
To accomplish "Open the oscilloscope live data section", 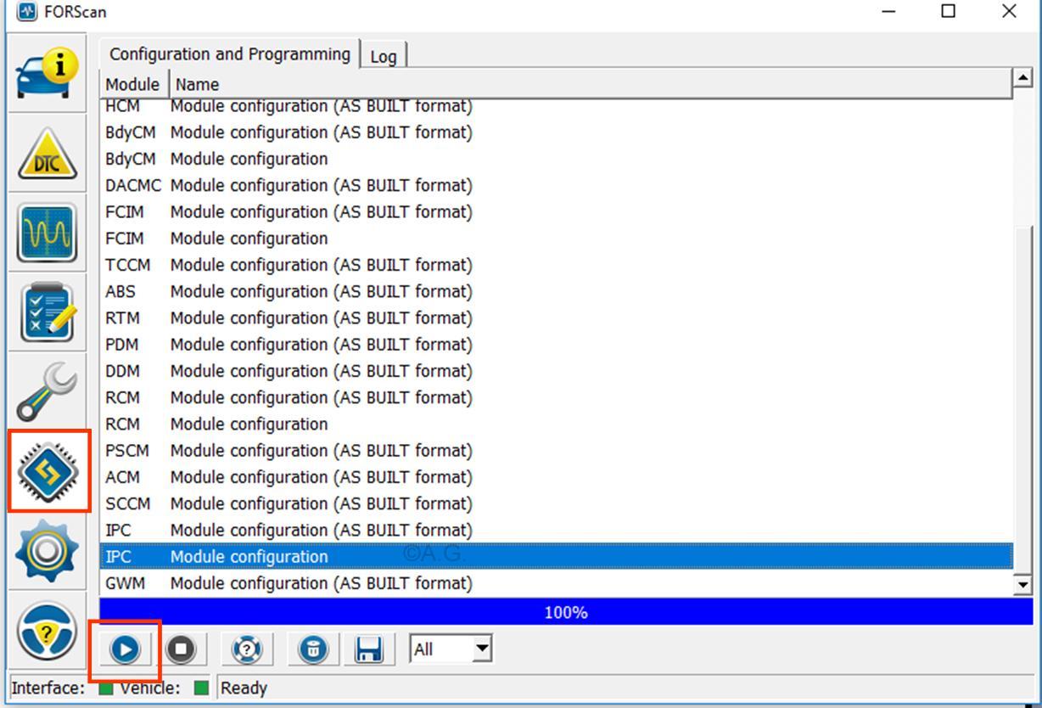I will pos(47,232).
